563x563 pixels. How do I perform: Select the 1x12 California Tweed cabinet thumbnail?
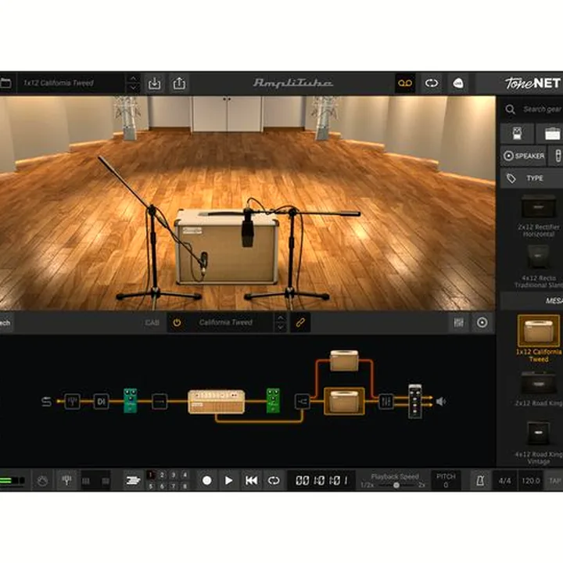(538, 331)
